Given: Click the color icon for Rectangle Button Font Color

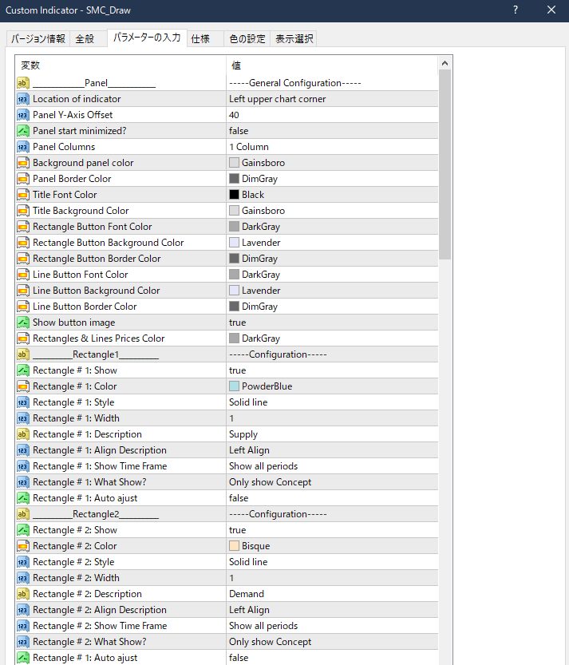Looking at the screenshot, I should [23, 227].
